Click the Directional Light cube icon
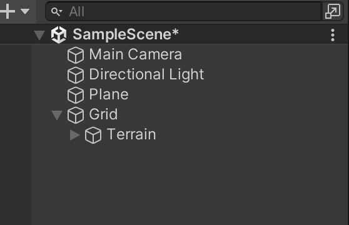Image resolution: width=349 pixels, height=225 pixels. (x=76, y=75)
